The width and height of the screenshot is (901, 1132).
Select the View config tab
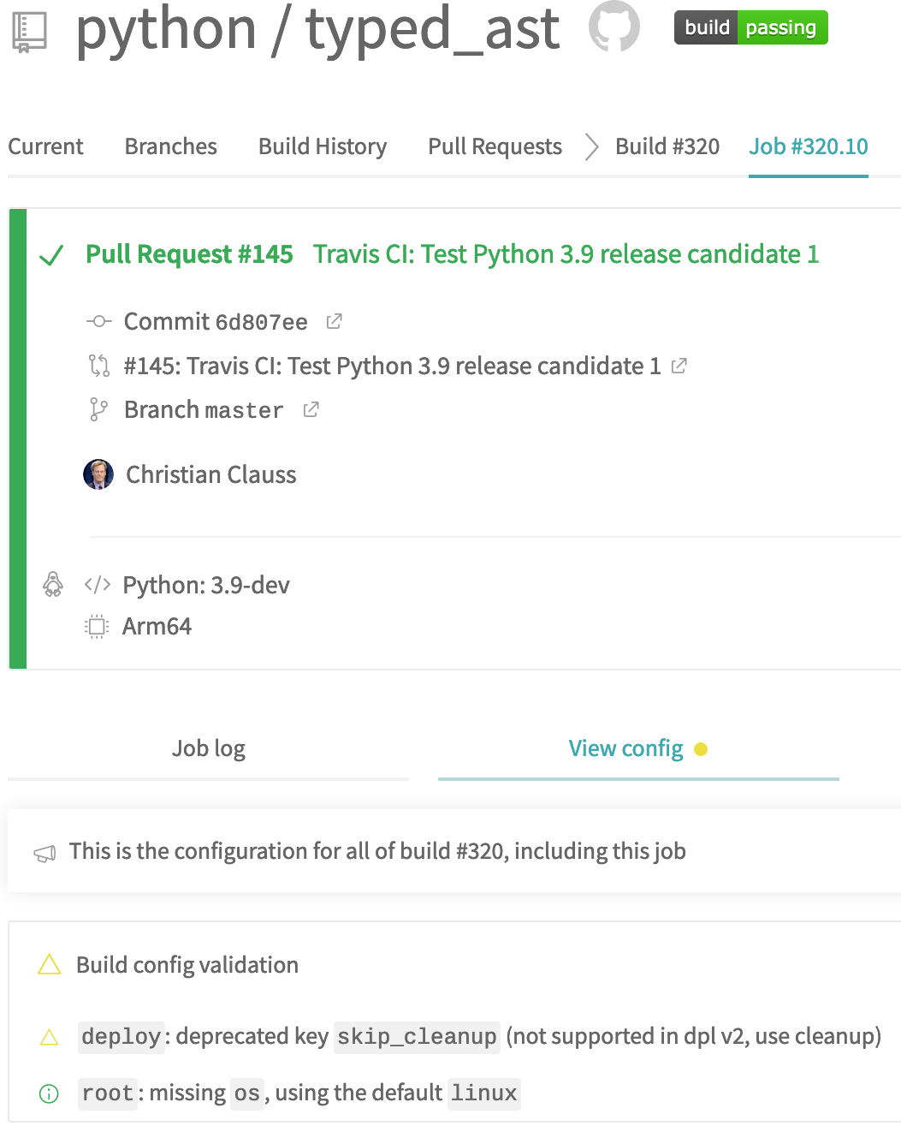point(626,748)
